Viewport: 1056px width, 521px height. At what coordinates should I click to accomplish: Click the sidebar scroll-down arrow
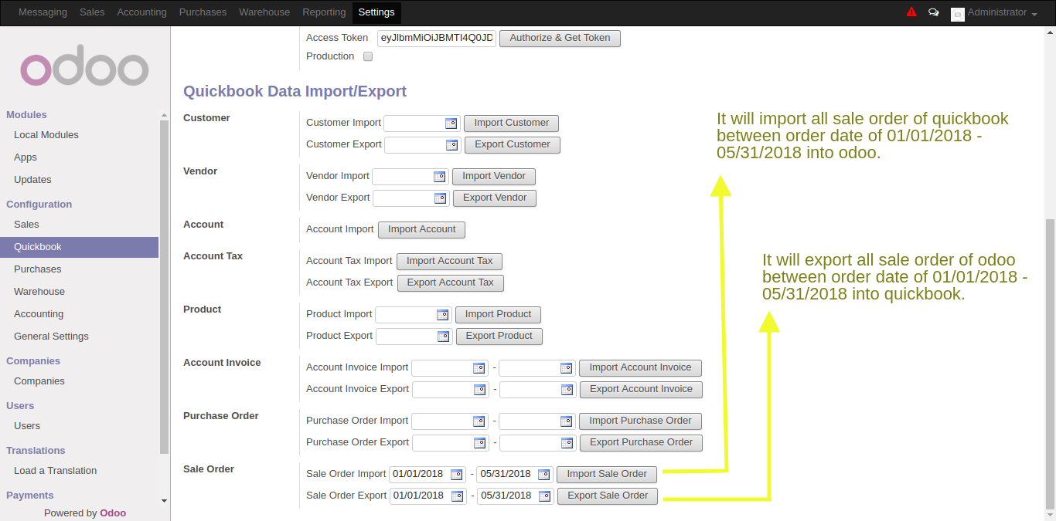(x=164, y=500)
